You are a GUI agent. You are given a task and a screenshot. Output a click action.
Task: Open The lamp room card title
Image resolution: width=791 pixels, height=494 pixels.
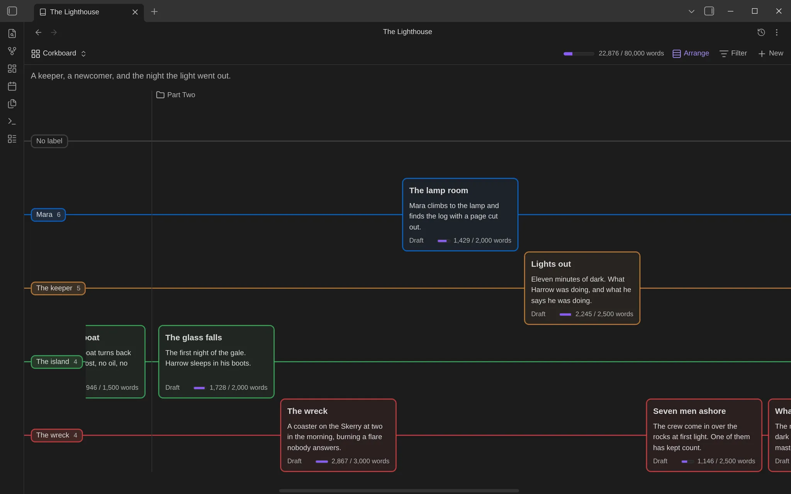tap(438, 191)
